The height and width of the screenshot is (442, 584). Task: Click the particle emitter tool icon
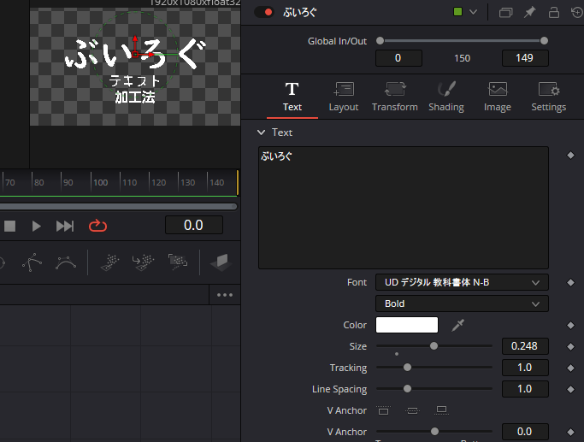(x=110, y=262)
